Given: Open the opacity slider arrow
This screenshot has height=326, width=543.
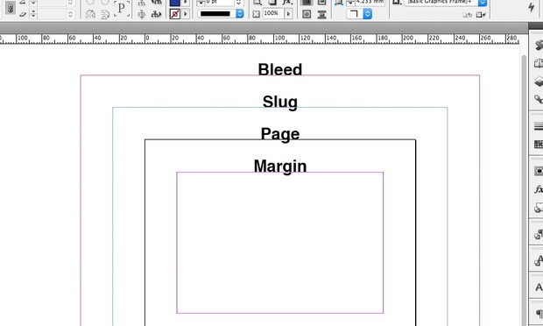Looking at the screenshot, I should point(288,14).
